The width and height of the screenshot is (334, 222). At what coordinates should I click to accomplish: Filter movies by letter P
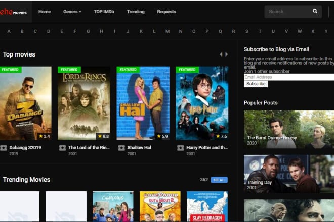point(207,31)
